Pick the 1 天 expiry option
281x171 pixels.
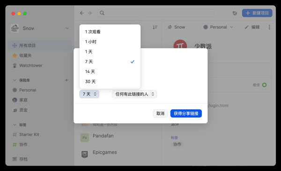(110, 52)
